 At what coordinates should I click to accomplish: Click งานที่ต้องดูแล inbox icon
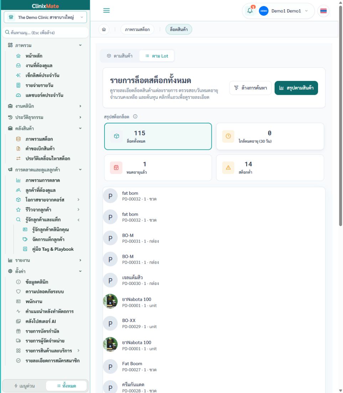18,66
